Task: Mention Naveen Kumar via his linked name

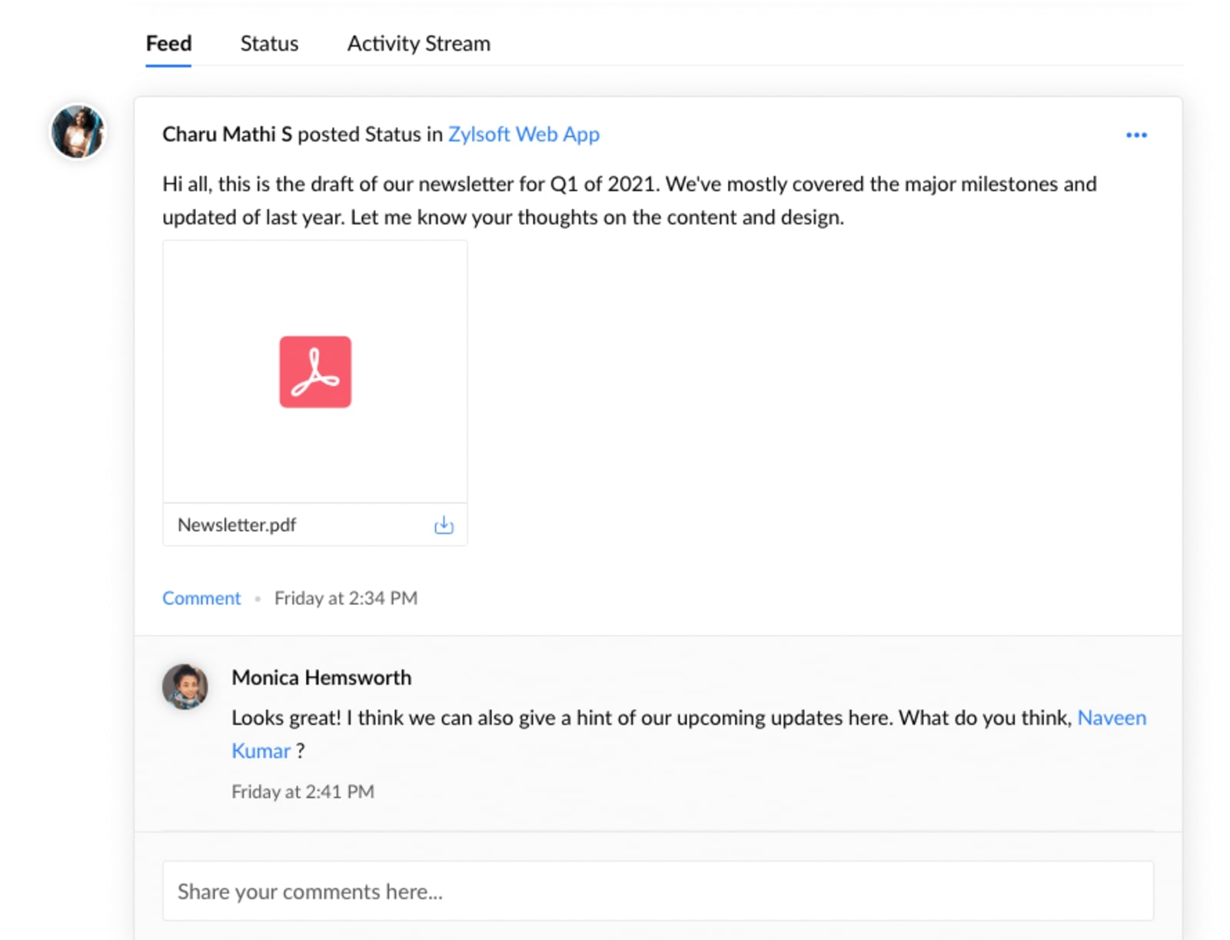Action: click(1112, 718)
